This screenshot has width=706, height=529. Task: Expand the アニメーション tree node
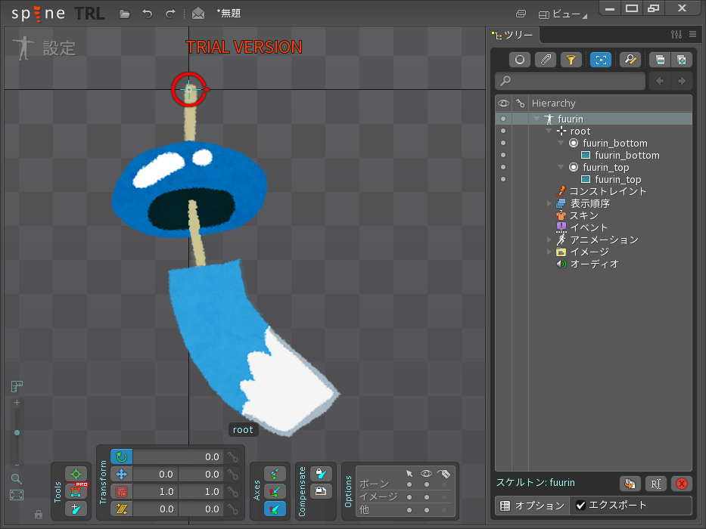[x=549, y=240]
